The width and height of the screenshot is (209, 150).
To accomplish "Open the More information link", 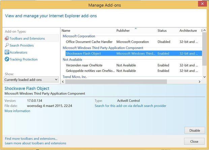I will 17,111.
